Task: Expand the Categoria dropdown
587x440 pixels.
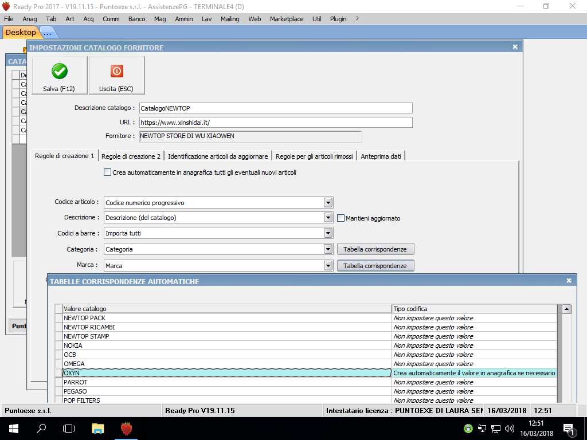Action: coord(328,249)
